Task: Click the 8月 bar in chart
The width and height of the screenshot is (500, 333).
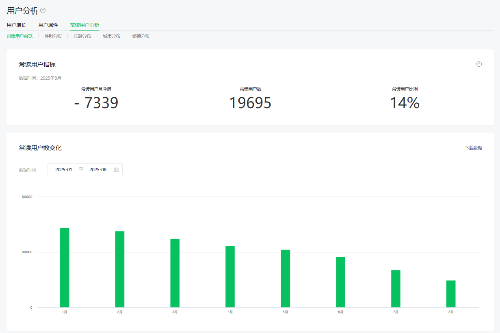Action: [x=451, y=294]
